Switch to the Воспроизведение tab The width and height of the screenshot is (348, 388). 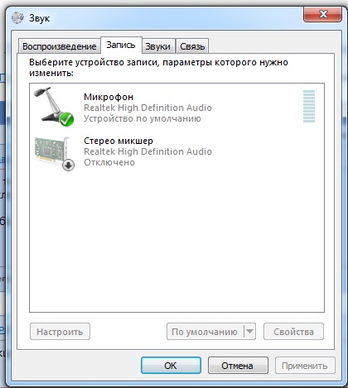(x=59, y=46)
